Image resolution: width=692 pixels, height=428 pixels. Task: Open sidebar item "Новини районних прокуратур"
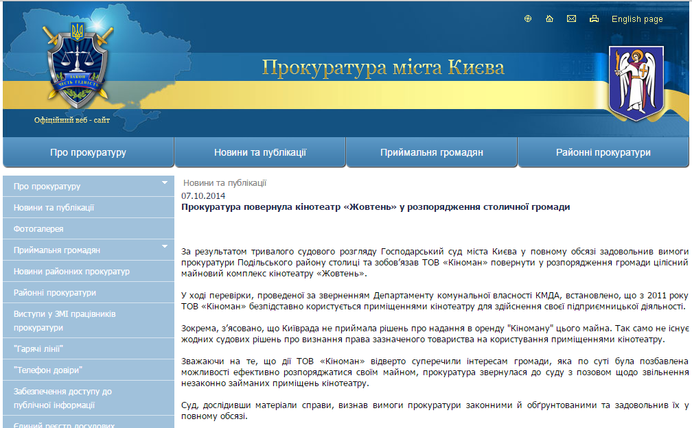(x=89, y=271)
